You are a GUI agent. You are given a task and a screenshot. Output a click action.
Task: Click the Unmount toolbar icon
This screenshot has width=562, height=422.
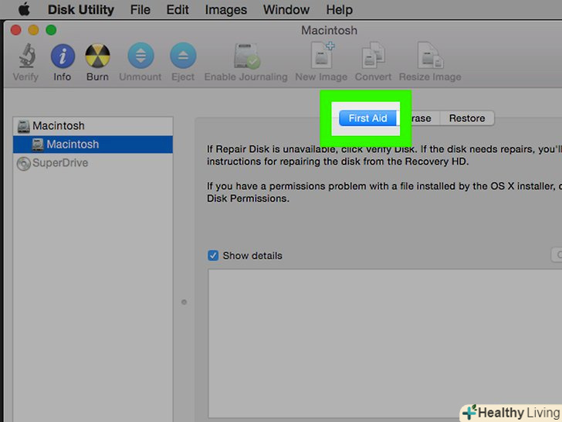coord(140,56)
